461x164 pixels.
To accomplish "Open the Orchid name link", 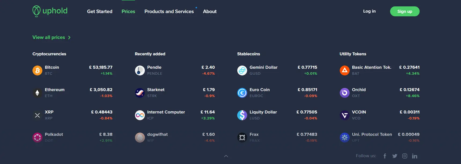I will point(359,90).
